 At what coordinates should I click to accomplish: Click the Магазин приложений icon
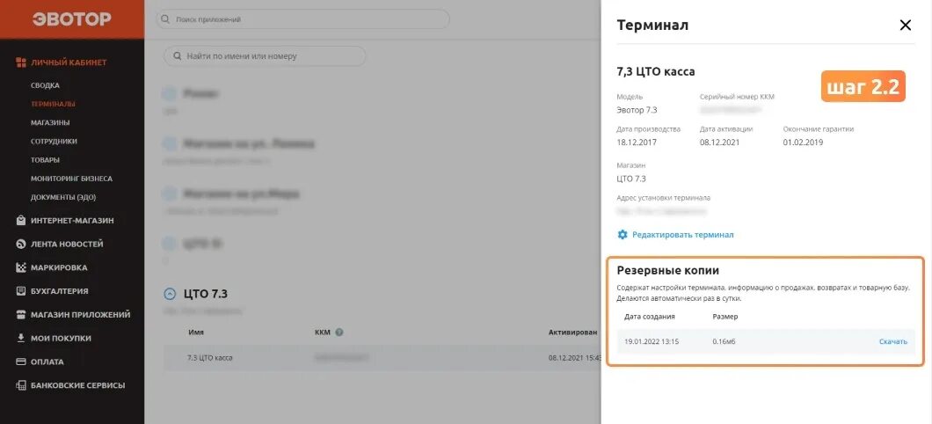(x=21, y=315)
